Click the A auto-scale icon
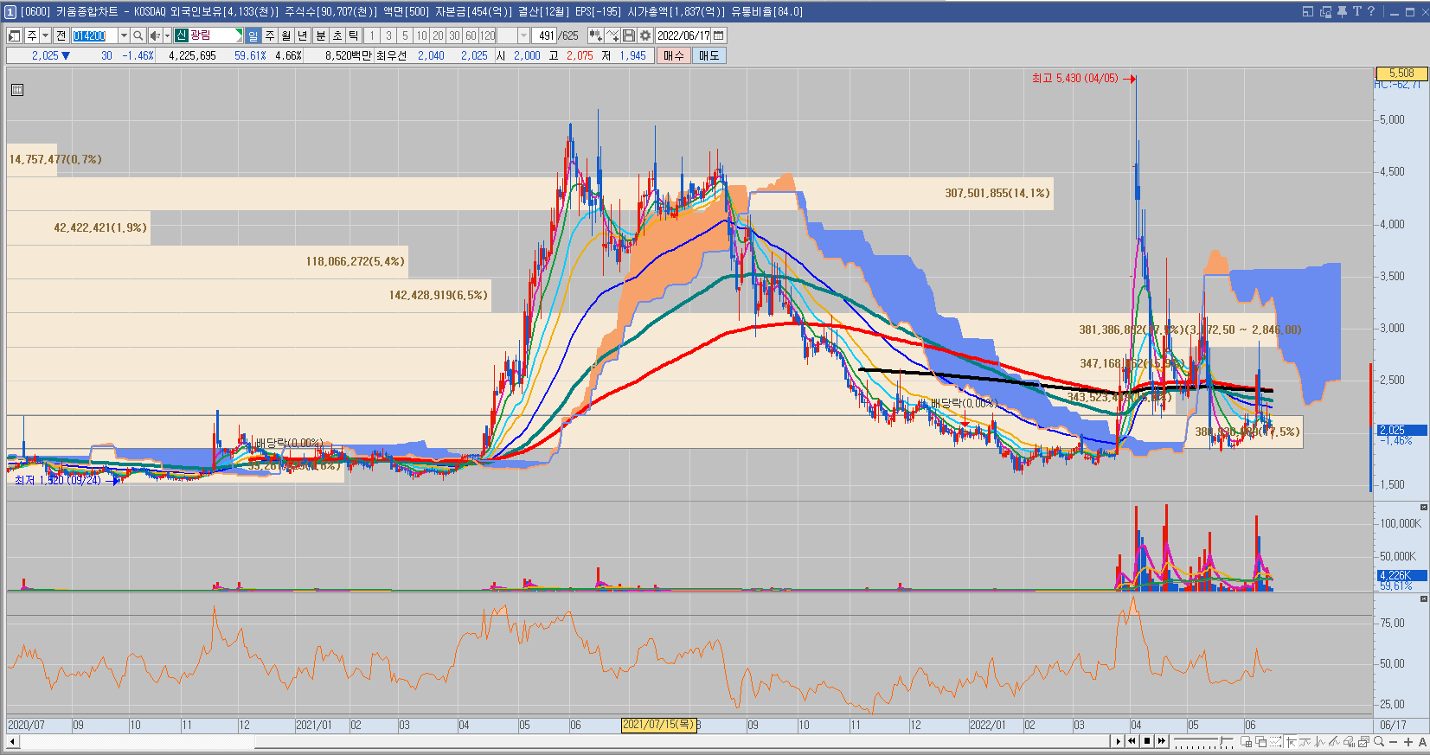This screenshot has width=1430, height=755. [x=1422, y=742]
